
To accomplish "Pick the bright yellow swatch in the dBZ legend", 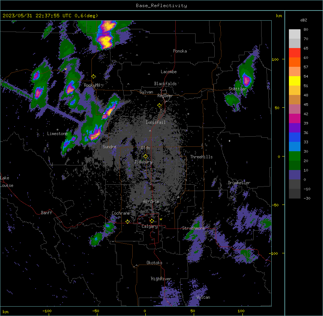I will click(295, 81).
